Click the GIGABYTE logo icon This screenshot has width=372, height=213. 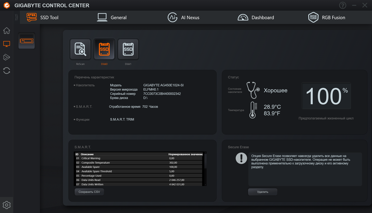click(x=7, y=5)
